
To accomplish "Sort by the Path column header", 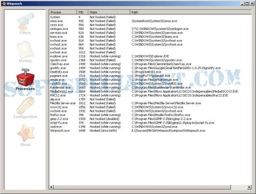I will (x=191, y=12).
